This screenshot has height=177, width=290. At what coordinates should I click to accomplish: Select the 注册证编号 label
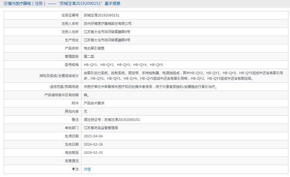[x=70, y=15]
